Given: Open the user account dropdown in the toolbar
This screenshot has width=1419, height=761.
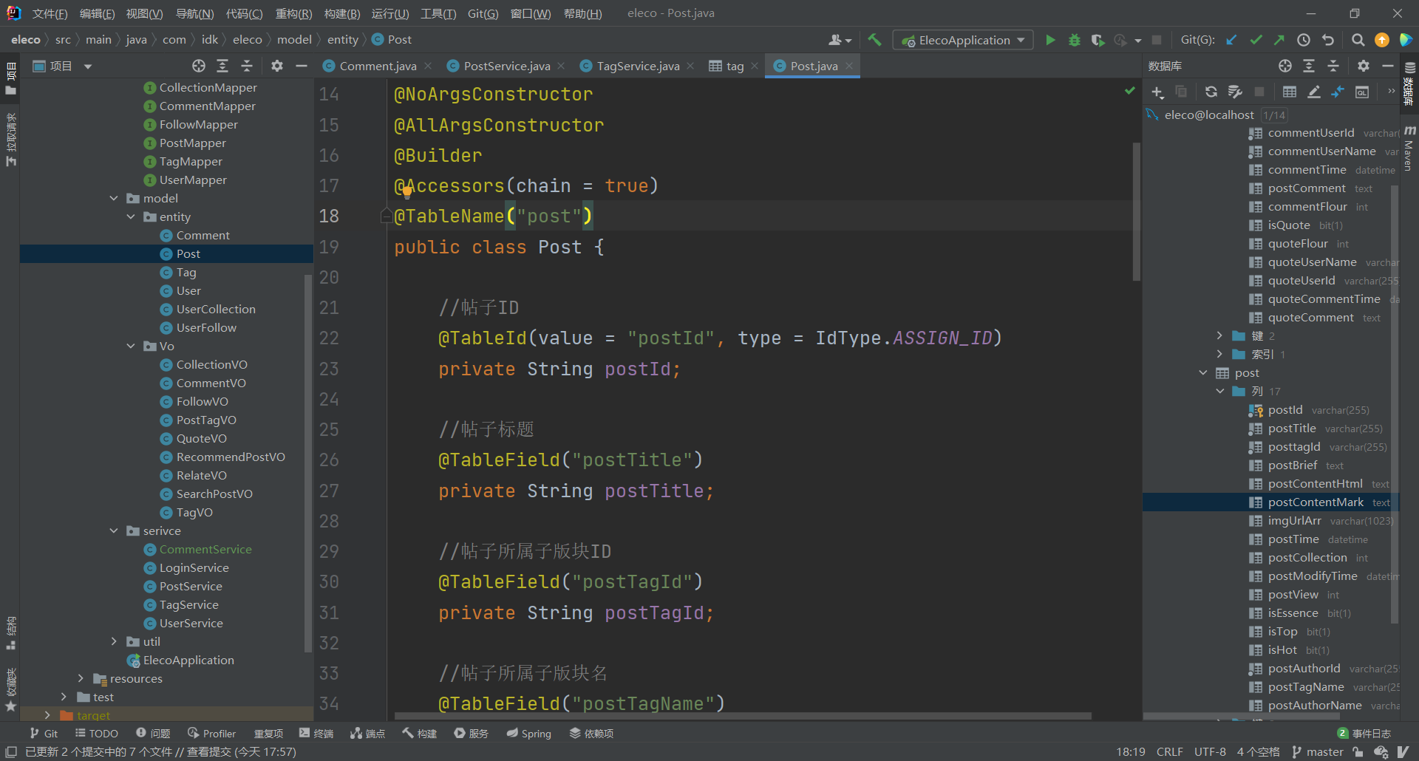Looking at the screenshot, I should click(840, 40).
